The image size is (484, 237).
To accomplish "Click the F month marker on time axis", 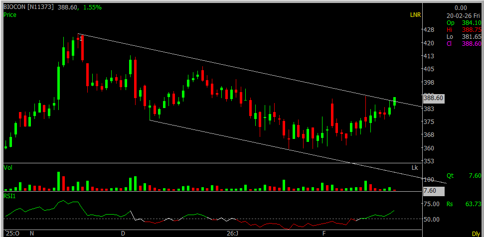I will point(324,234).
